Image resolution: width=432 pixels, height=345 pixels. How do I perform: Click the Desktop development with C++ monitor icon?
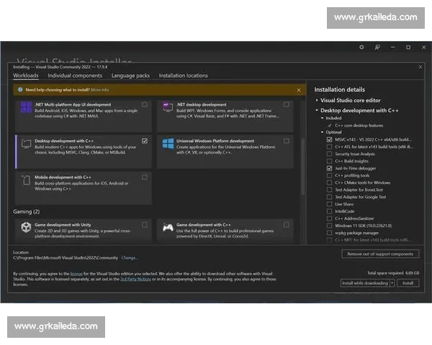(26, 144)
